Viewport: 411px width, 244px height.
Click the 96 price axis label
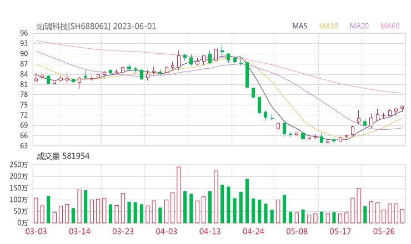click(x=23, y=33)
